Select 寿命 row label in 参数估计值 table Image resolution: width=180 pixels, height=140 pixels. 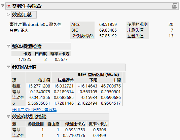(16, 92)
